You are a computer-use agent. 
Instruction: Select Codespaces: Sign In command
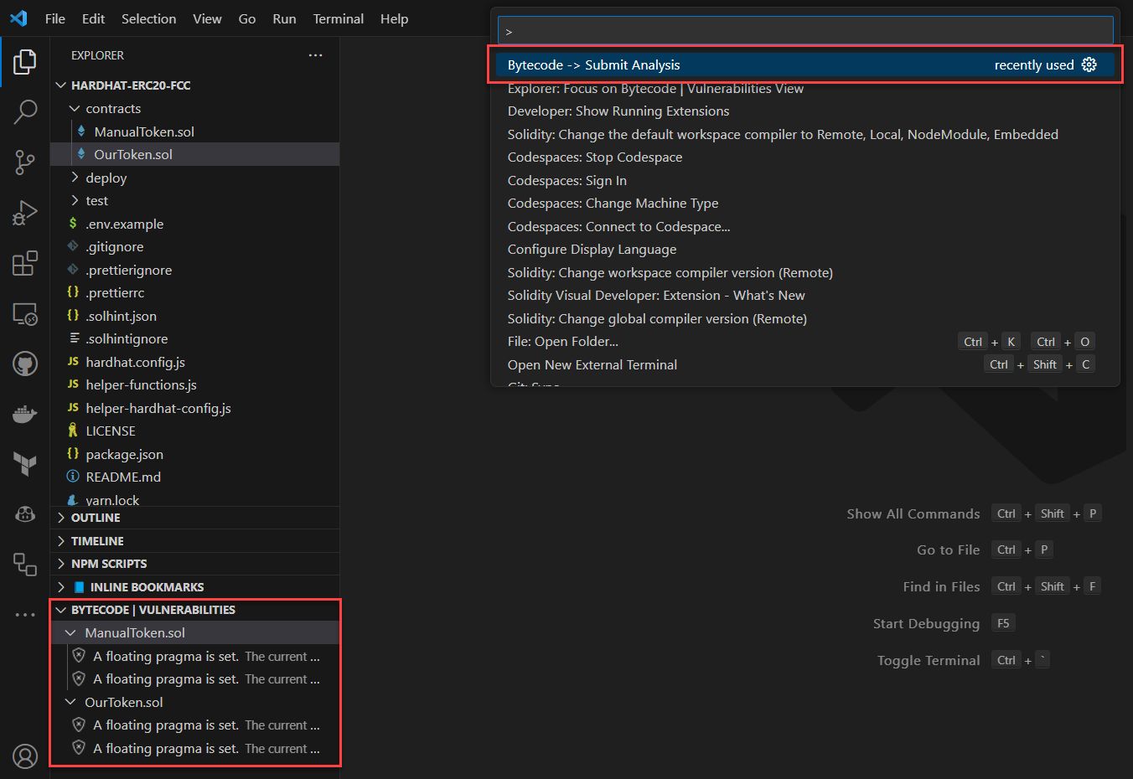coord(804,180)
